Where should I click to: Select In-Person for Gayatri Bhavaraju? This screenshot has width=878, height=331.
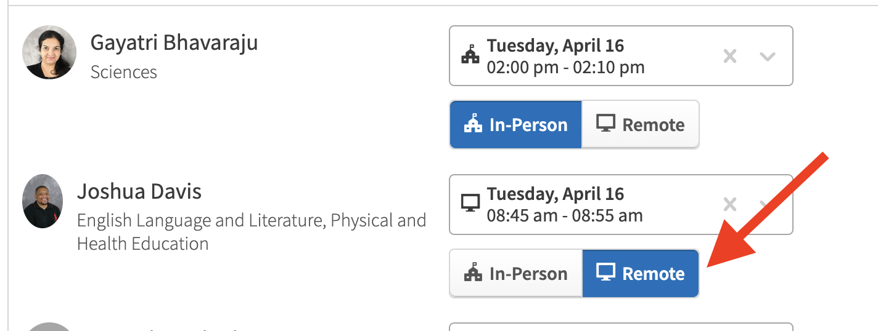point(515,125)
